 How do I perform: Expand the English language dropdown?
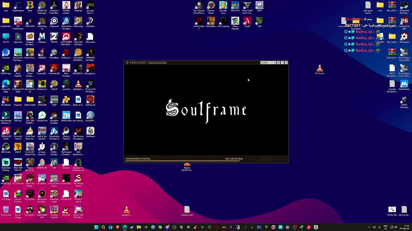point(268,63)
